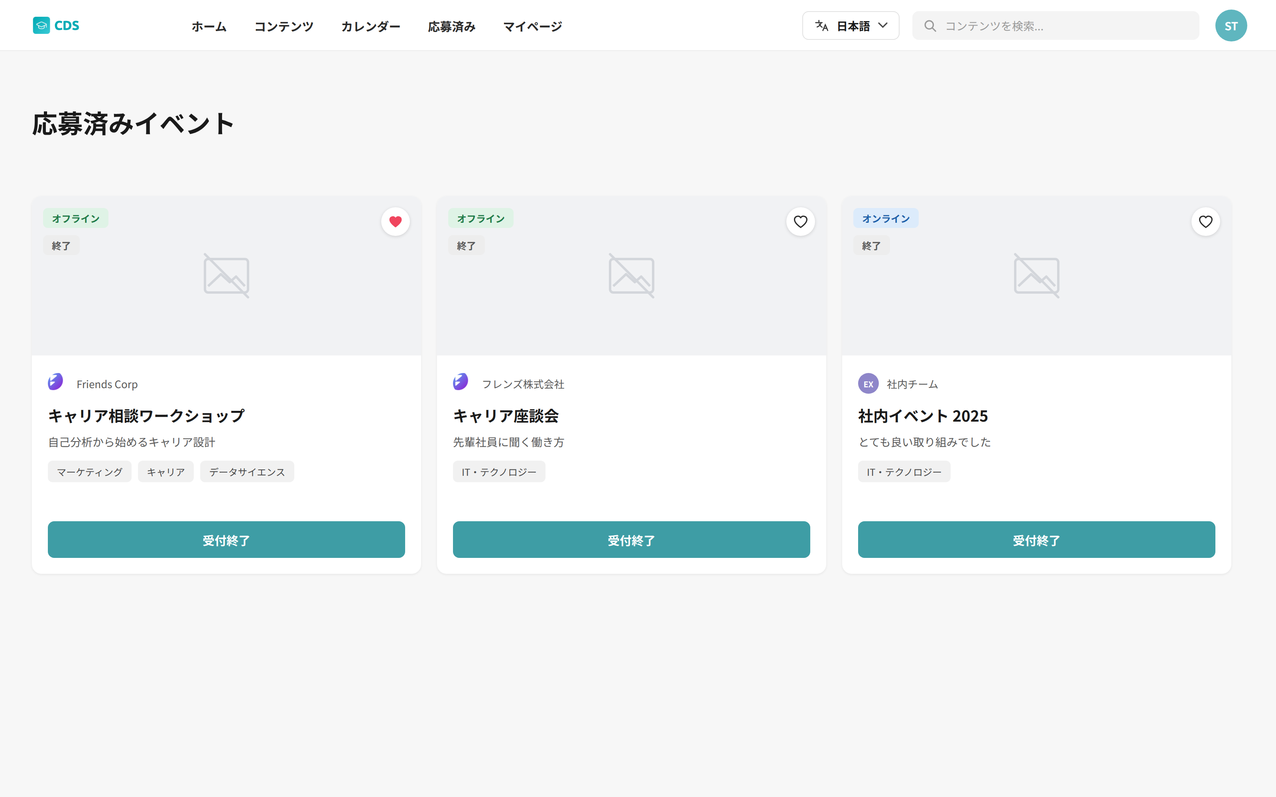Open the キャリア相談ワークショップ title
1276x797 pixels.
click(x=146, y=416)
